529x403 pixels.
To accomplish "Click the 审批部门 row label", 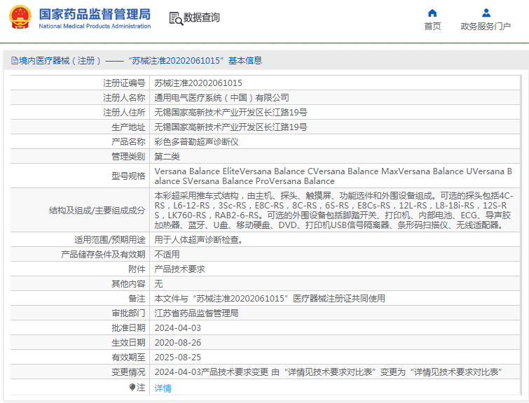I will coord(128,313).
